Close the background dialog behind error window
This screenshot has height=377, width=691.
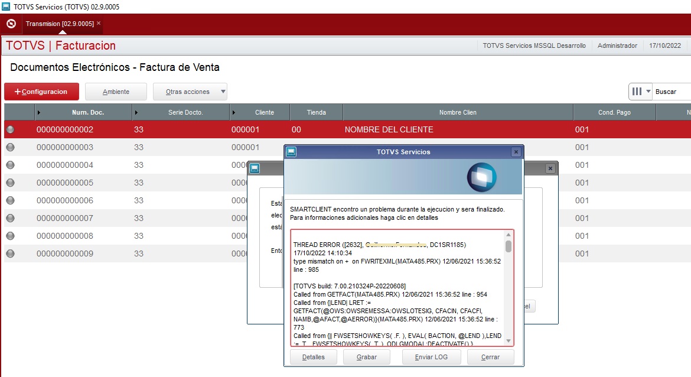(x=550, y=168)
